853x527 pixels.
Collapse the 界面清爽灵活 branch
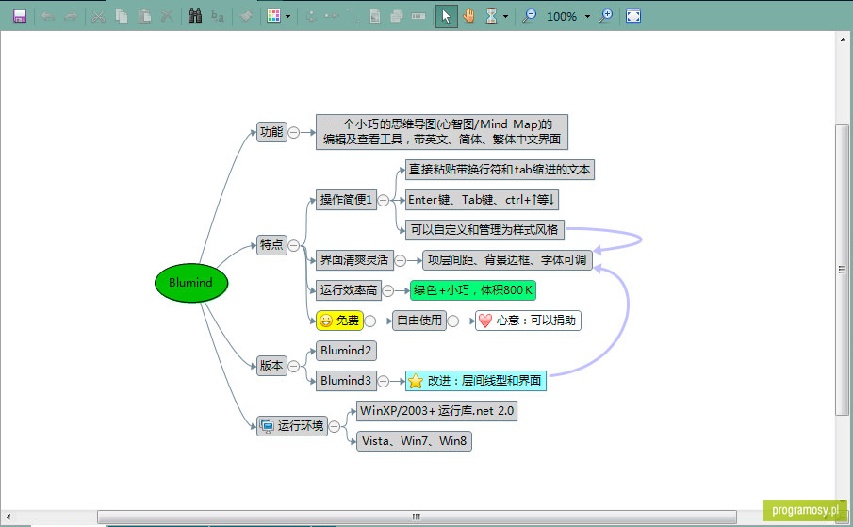click(x=400, y=260)
